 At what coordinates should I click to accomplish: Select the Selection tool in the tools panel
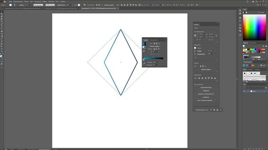click(2, 11)
